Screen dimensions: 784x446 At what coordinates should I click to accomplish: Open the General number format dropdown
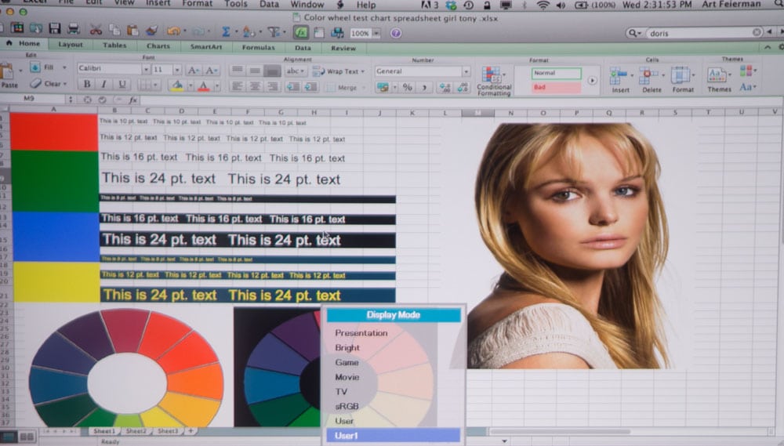(466, 71)
